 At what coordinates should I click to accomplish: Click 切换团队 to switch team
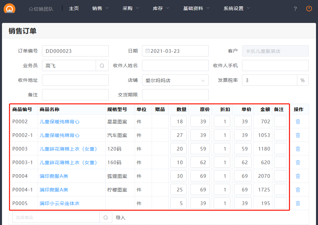(x=41, y=9)
